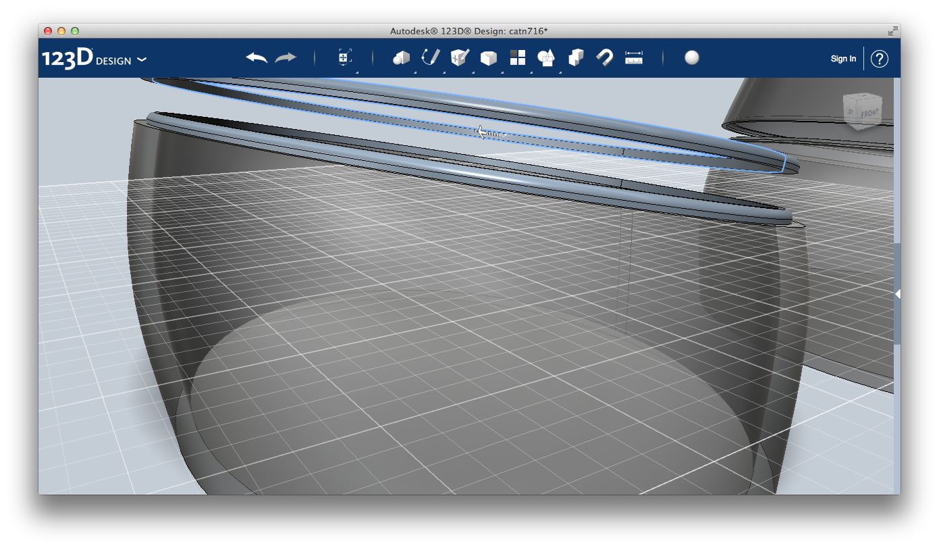
Task: Select the Sketch tool
Action: pyautogui.click(x=430, y=57)
